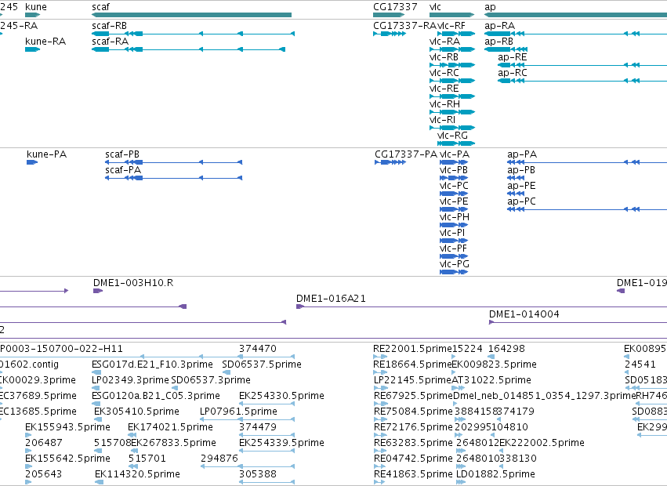The width and height of the screenshot is (667, 486).
Task: Click the vlc-RG transcript label
Action: point(452,136)
